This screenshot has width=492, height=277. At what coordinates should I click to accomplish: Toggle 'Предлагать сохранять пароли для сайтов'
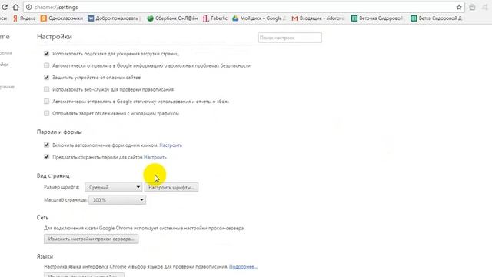pos(46,157)
